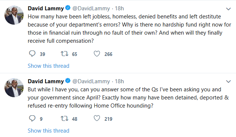This screenshot has height=137, width=236.
Task: Show this thread under second tweet
Action: click(48, 131)
